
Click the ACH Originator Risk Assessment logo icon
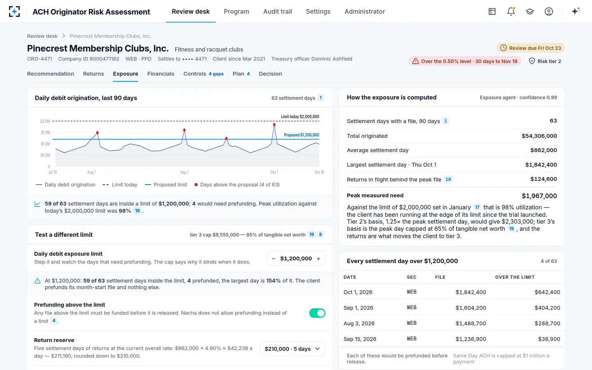[x=14, y=12]
